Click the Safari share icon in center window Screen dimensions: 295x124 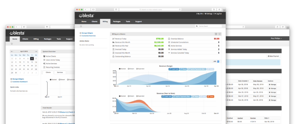[x=214, y=9]
